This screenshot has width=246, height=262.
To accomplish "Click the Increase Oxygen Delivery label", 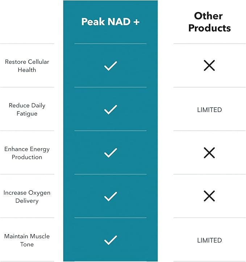I will 27,196.
